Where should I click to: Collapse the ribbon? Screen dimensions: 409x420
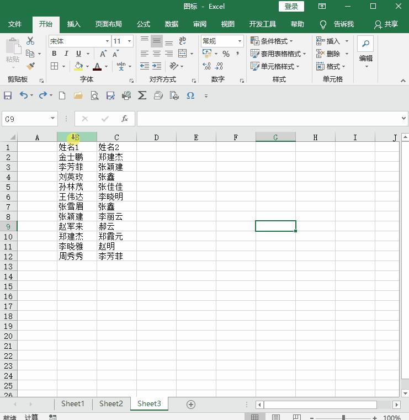click(403, 81)
